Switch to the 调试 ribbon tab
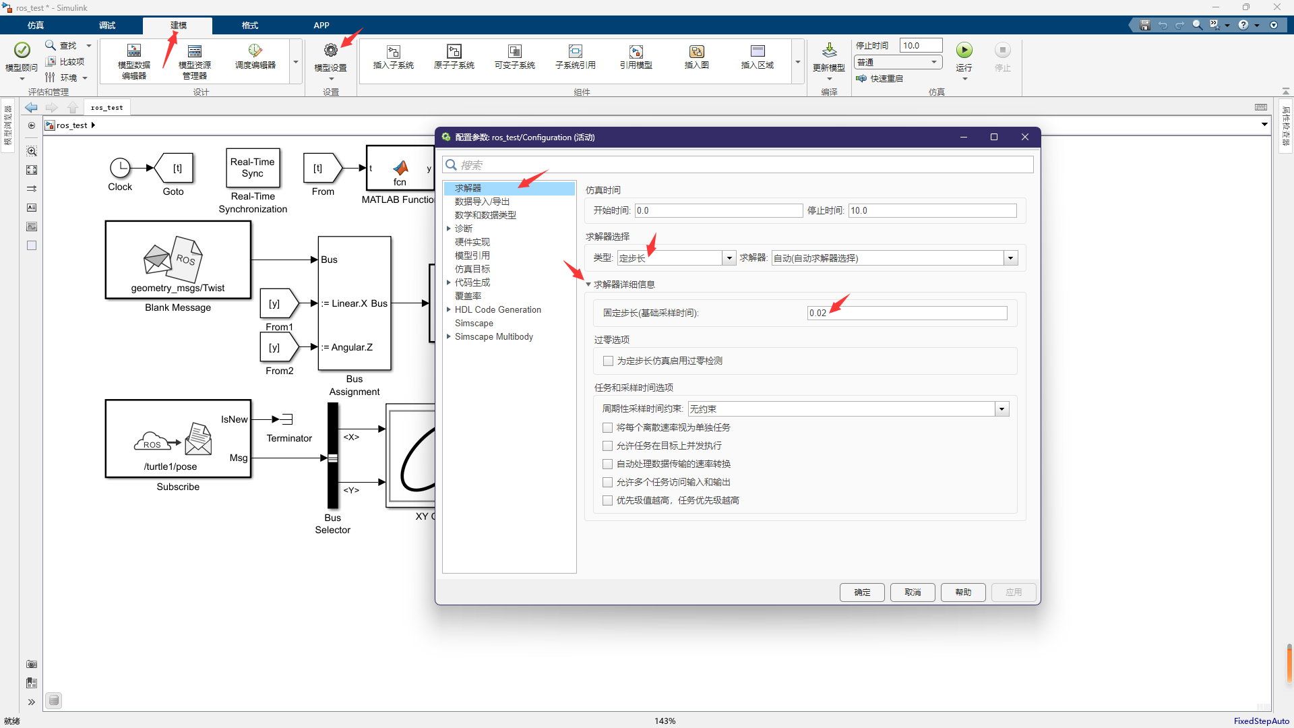The width and height of the screenshot is (1294, 728). [107, 25]
